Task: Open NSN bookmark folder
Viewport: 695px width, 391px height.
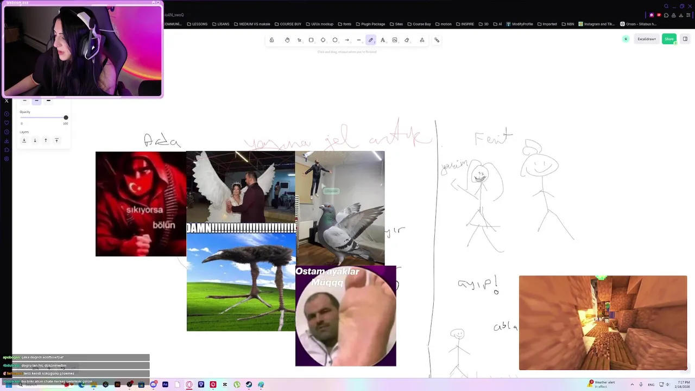Action: (x=568, y=24)
